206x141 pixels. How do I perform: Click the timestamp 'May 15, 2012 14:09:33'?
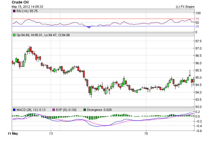27,7
